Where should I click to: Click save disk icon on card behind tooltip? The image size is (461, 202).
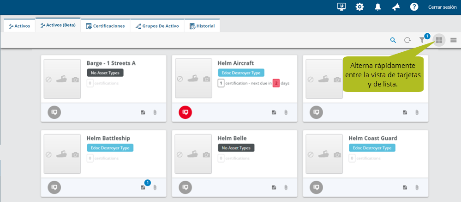pyautogui.click(x=405, y=112)
